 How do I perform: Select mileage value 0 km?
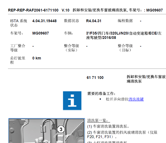click(x=37, y=58)
